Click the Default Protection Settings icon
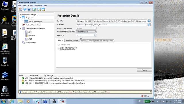 point(24,28)
